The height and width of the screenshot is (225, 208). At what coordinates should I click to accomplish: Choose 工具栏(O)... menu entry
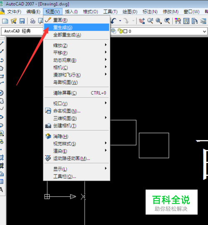point(77,176)
